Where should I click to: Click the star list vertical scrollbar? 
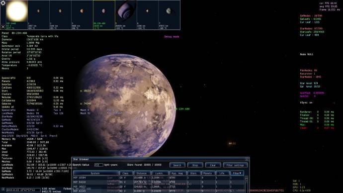click(247, 184)
